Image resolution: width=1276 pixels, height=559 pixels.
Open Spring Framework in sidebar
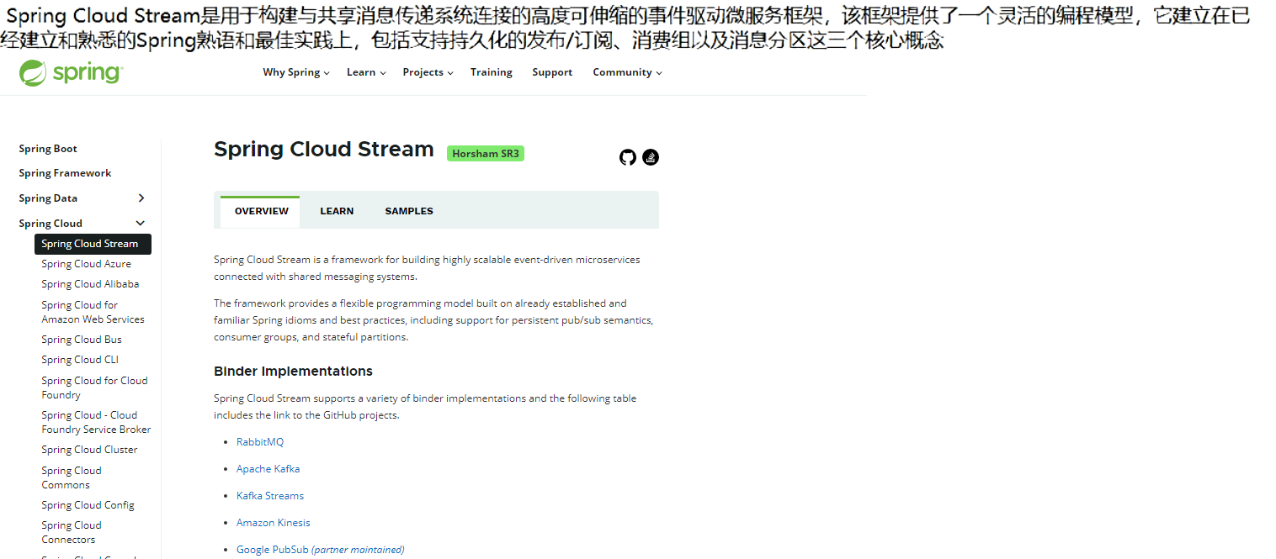(65, 173)
